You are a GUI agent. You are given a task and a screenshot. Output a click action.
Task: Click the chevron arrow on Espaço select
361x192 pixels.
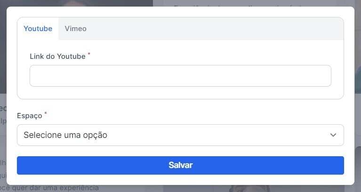pos(333,135)
